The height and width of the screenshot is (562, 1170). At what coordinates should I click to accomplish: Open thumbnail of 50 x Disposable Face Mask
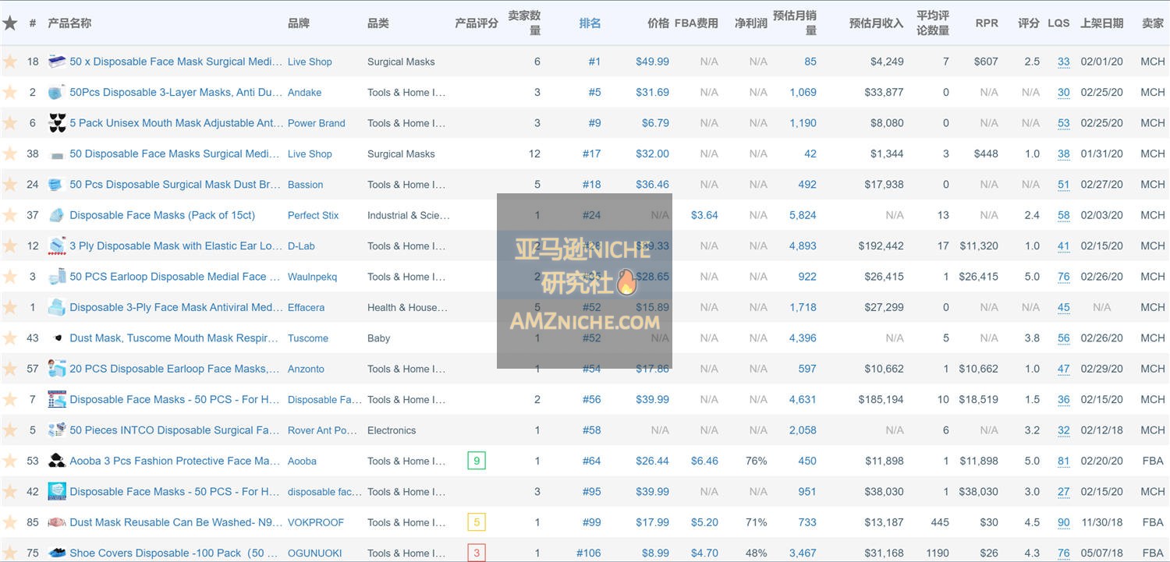(57, 62)
